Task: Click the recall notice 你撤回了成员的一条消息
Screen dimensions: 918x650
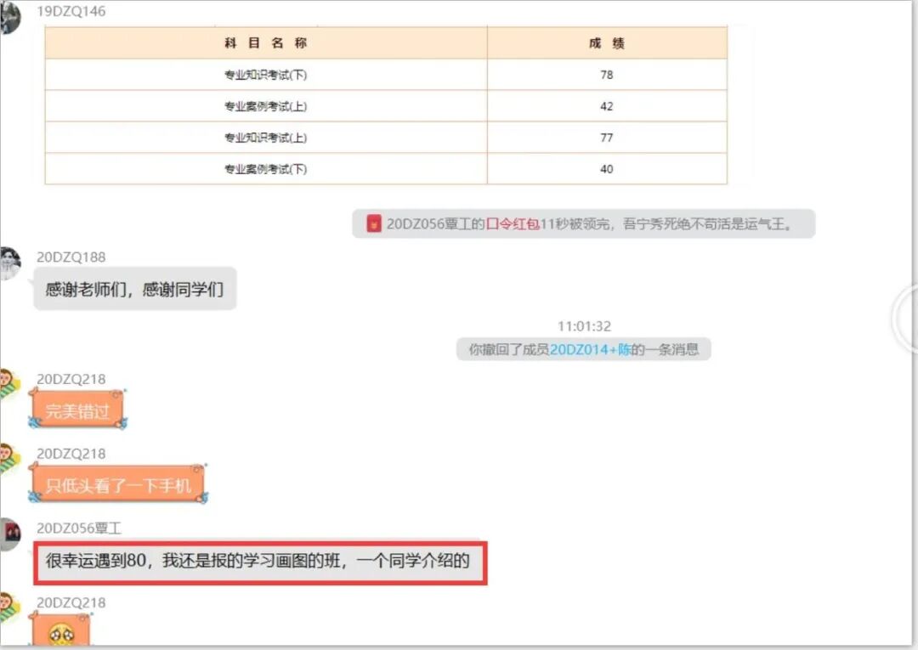Action: 583,348
